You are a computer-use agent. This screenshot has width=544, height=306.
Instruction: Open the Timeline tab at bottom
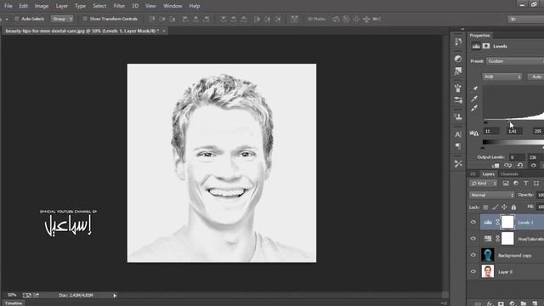tap(14, 303)
